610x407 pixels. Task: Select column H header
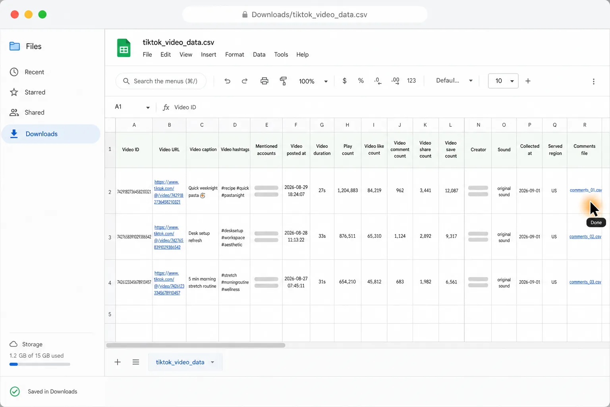point(347,125)
